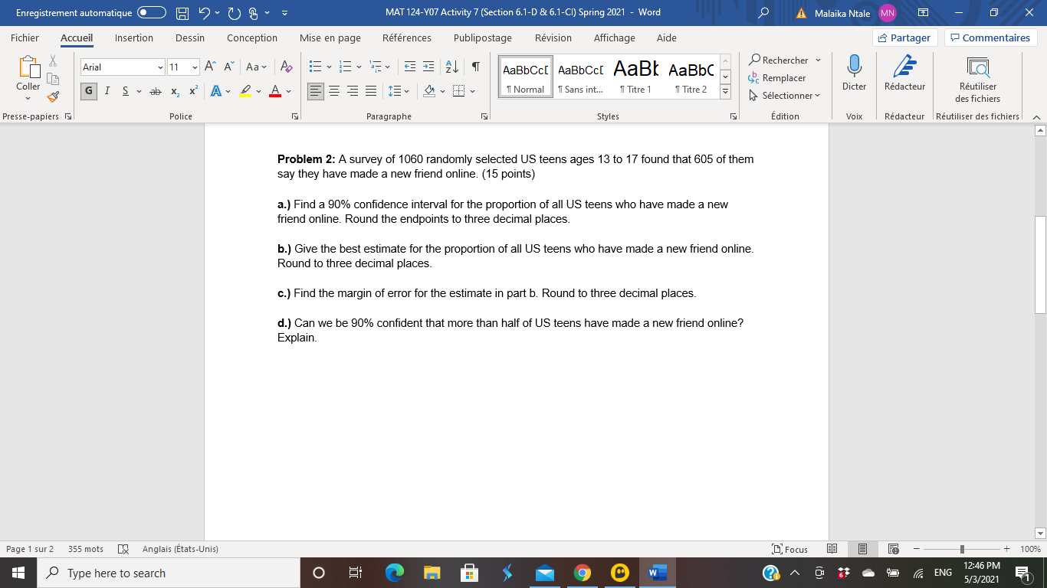Click the Partager button
The width and height of the screenshot is (1047, 588).
pos(905,38)
